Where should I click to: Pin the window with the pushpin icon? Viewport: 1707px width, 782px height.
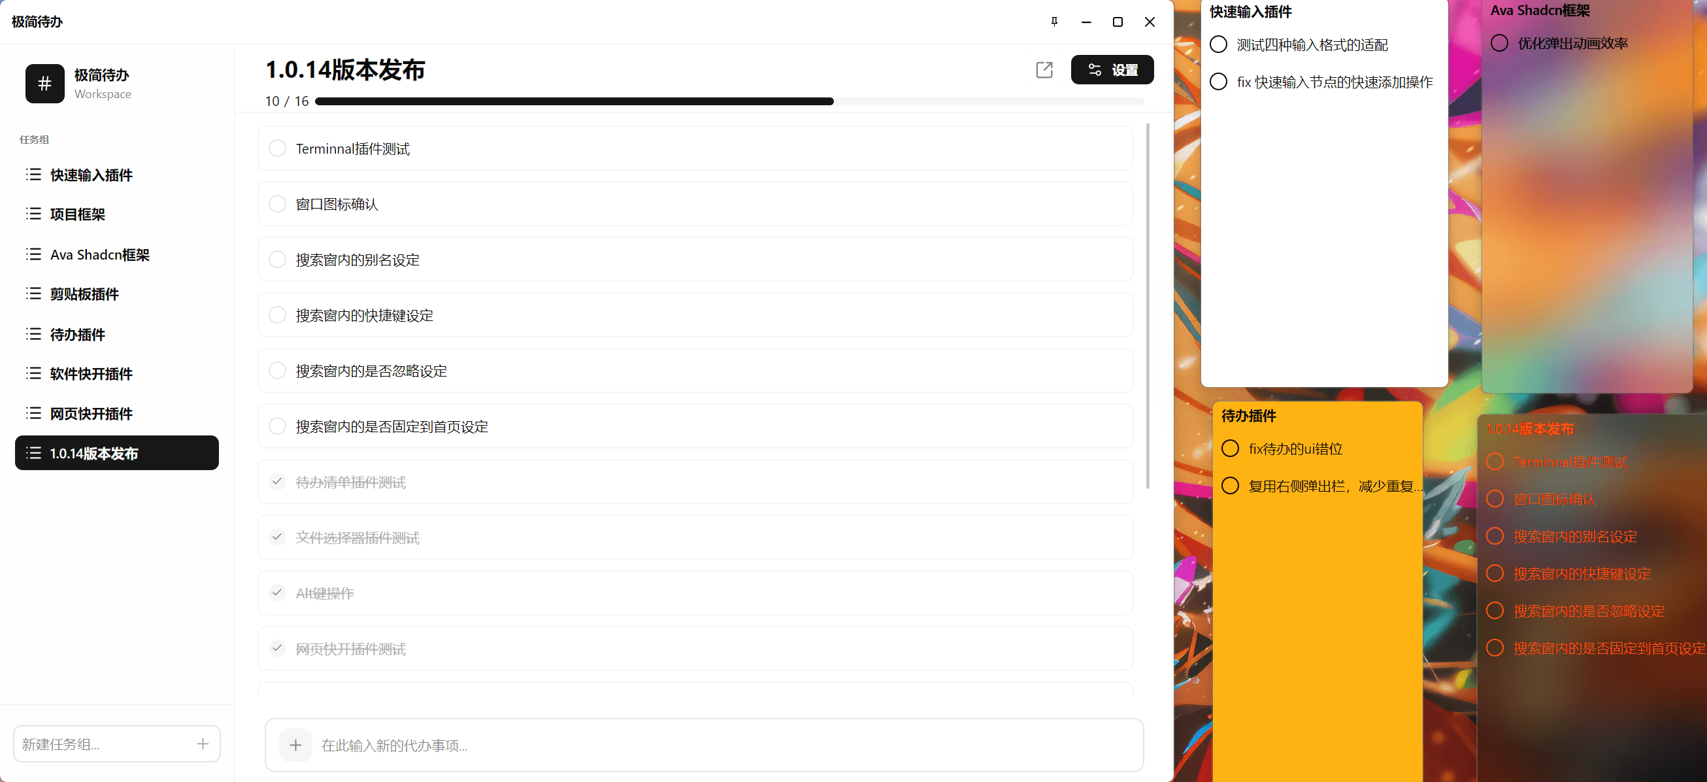1054,22
